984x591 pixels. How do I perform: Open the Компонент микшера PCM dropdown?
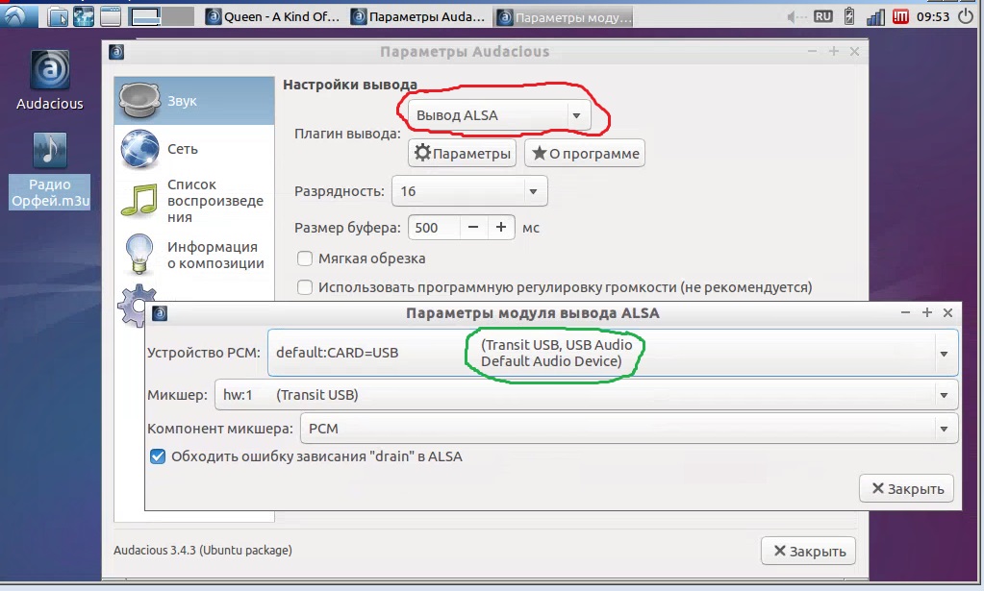click(629, 429)
